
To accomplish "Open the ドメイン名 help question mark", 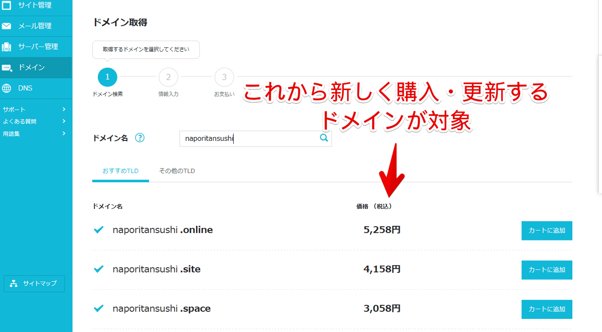I will 140,138.
